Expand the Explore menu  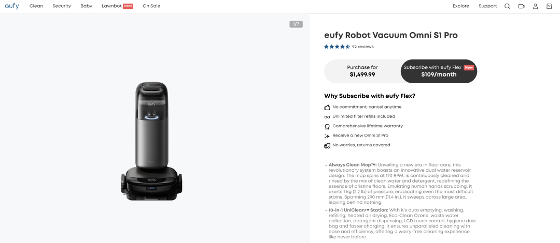[460, 6]
